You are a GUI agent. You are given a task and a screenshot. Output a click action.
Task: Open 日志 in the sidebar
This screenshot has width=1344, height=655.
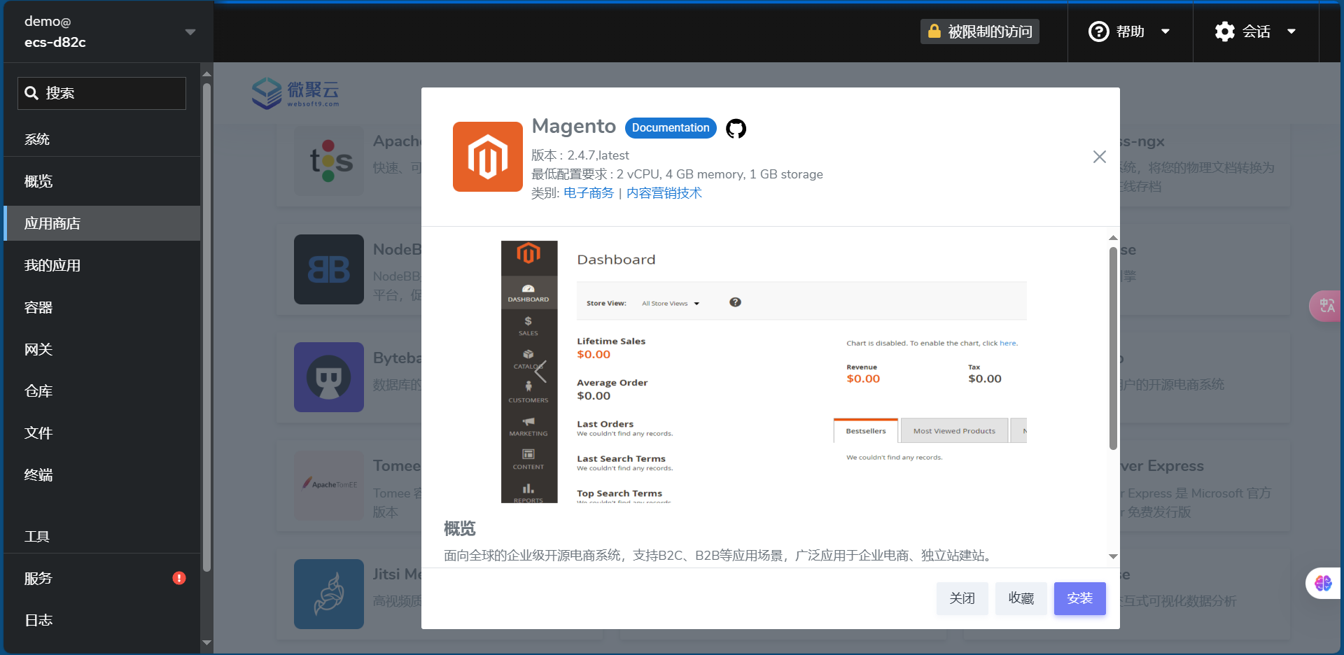point(102,620)
